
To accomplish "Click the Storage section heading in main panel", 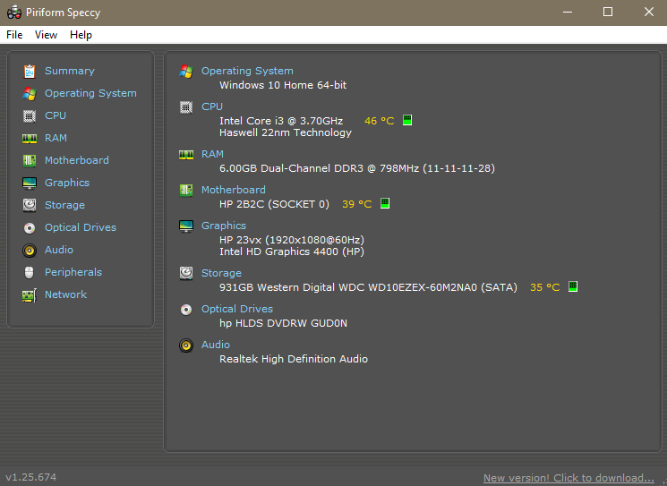I will tap(221, 273).
